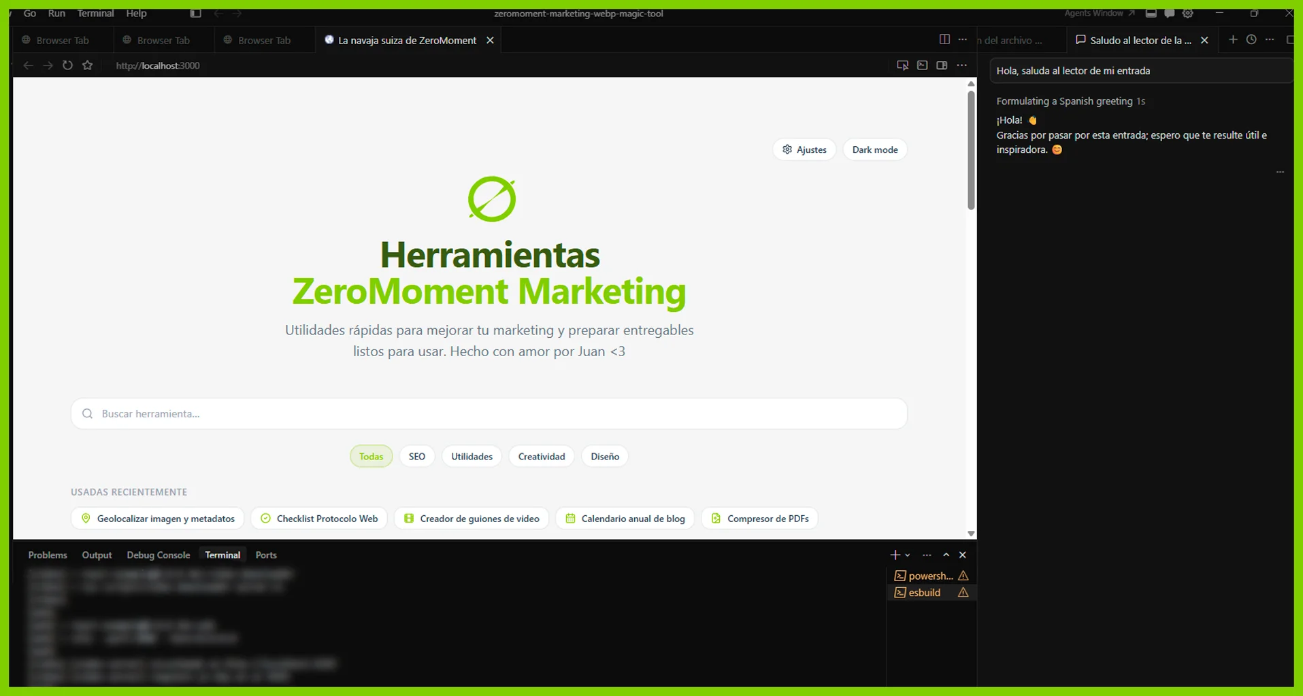This screenshot has width=1303, height=696.
Task: Click the warning icon next to esbuild
Action: point(963,592)
